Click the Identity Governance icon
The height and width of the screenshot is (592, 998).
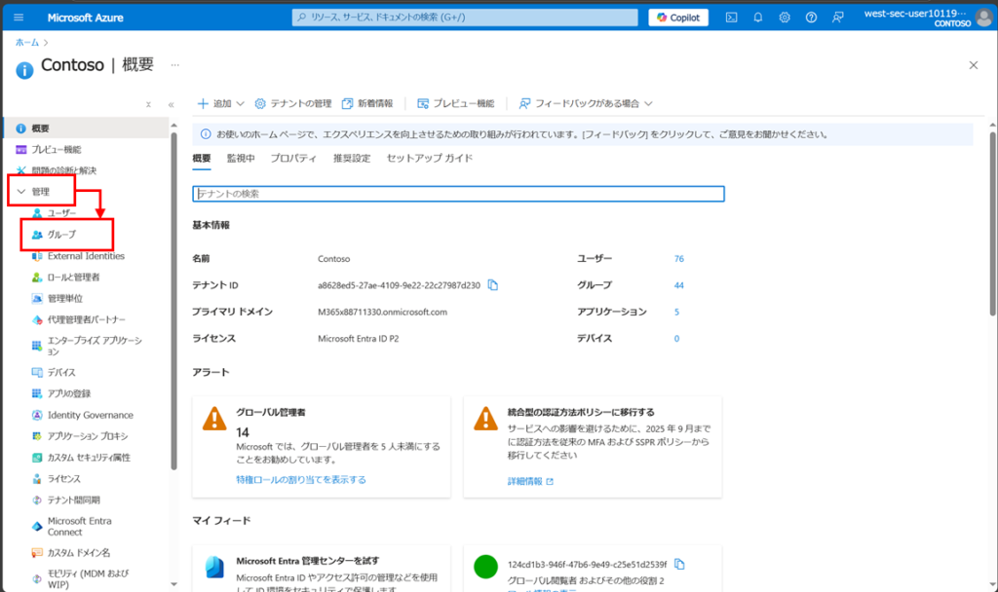[37, 415]
